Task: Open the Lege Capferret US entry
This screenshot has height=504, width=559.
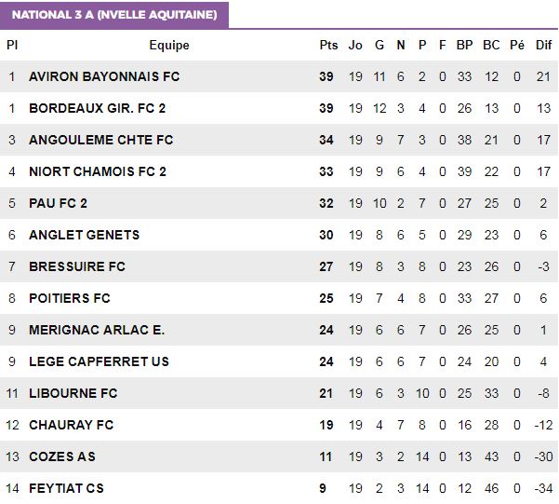Action: (x=99, y=361)
